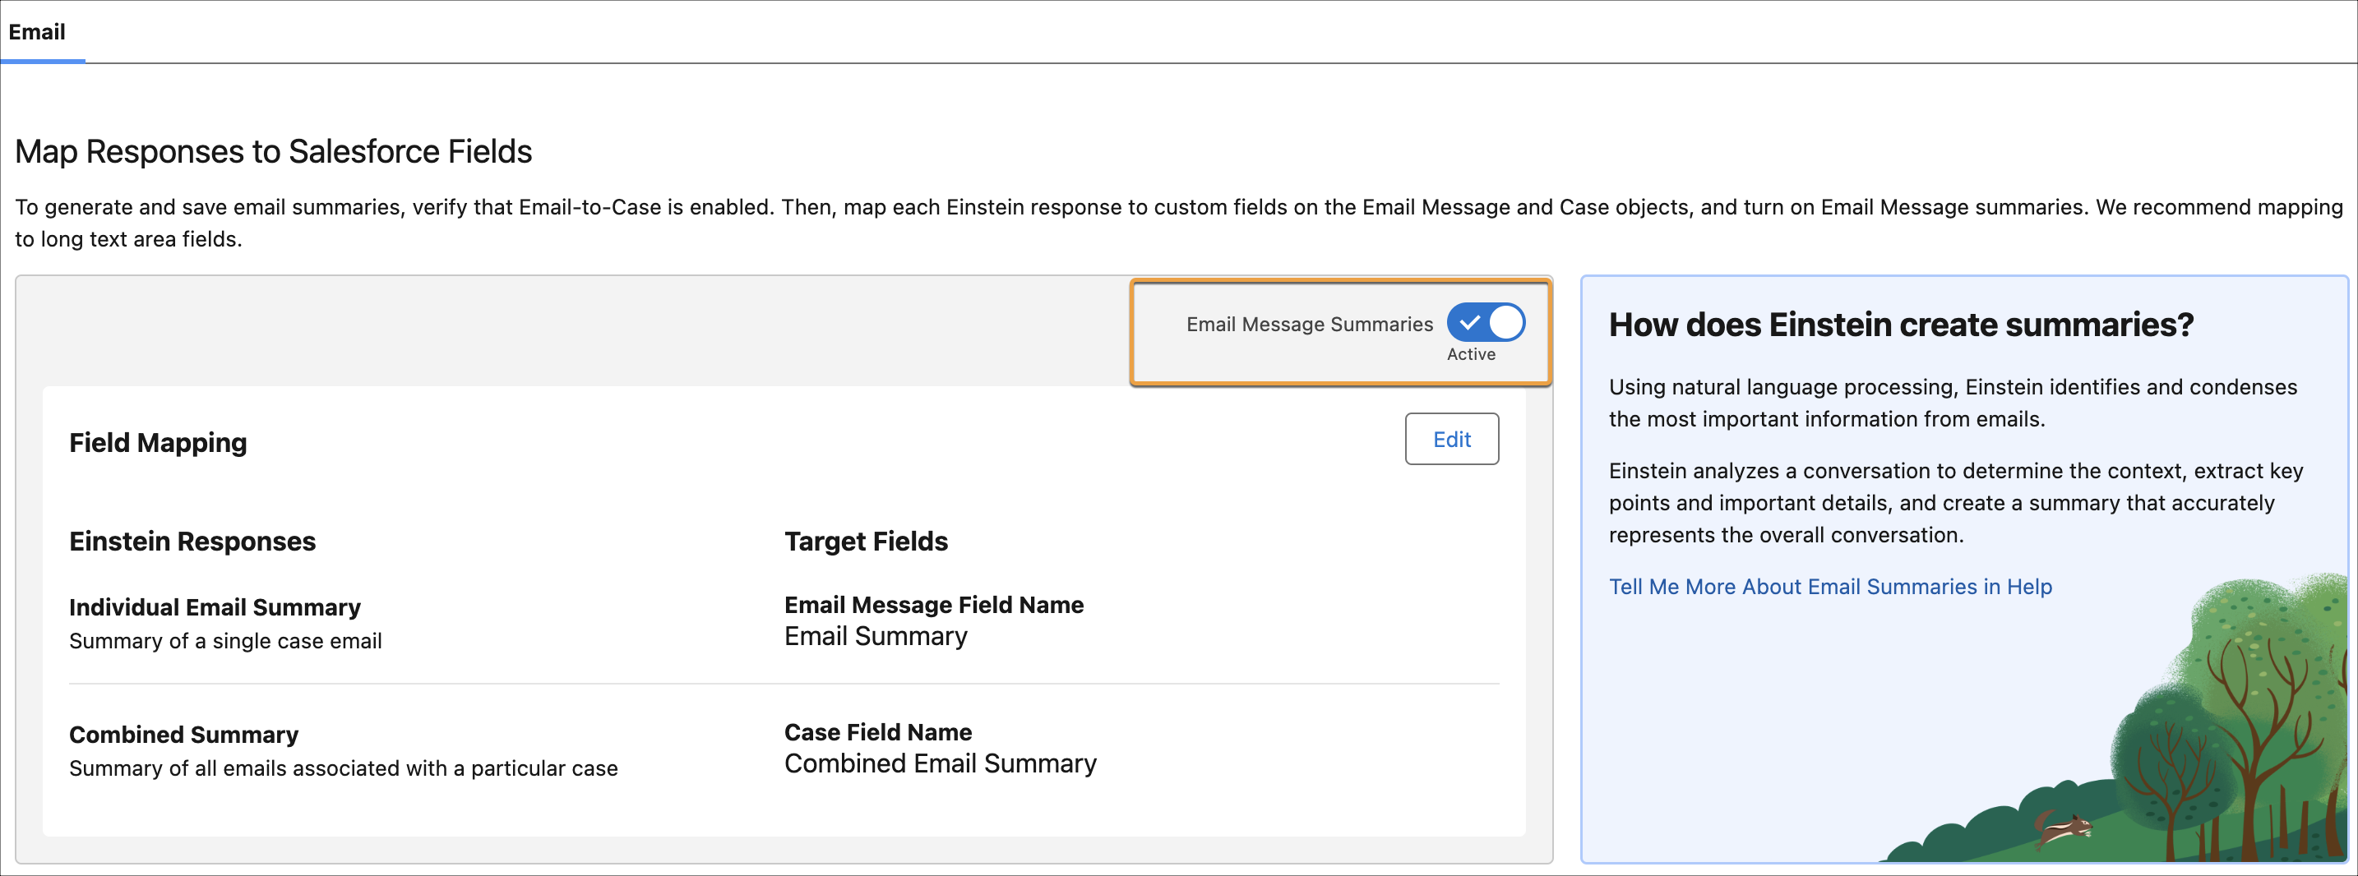Click the Einstein Responses column header
The width and height of the screenshot is (2358, 876).
click(192, 542)
